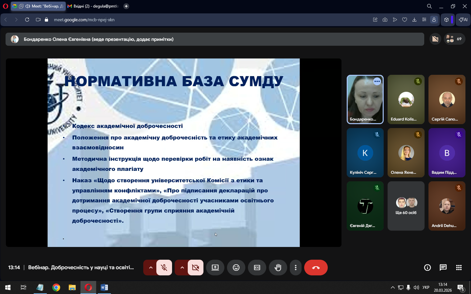Open the in-call chat panel
The image size is (471, 294).
point(443,268)
